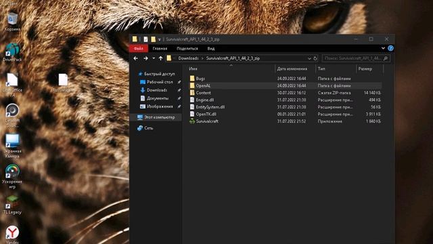Go forward with the right arrow

click(145, 58)
